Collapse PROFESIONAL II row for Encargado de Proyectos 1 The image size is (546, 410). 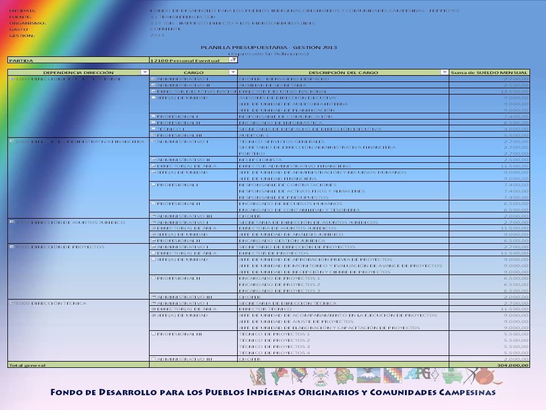click(154, 278)
